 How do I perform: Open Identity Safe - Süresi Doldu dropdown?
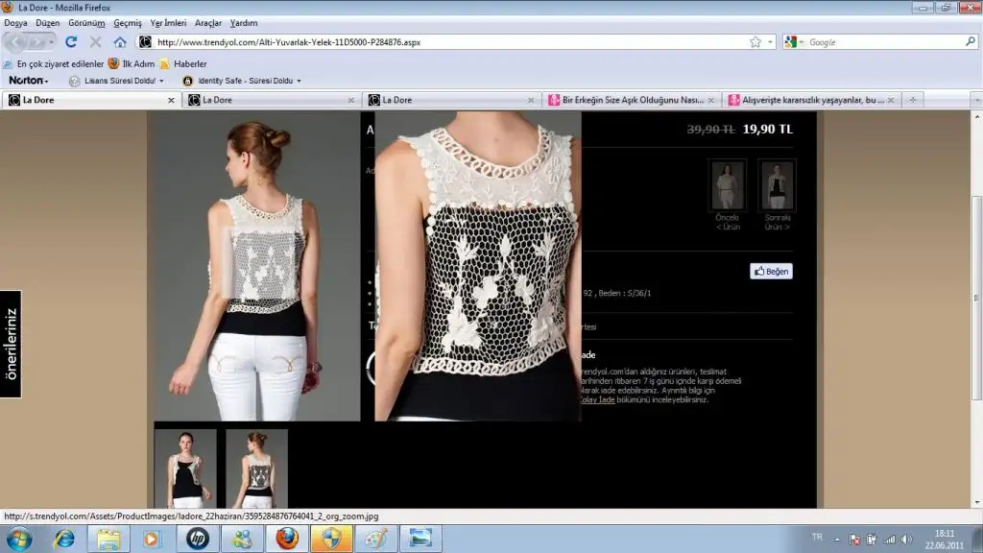(x=242, y=81)
